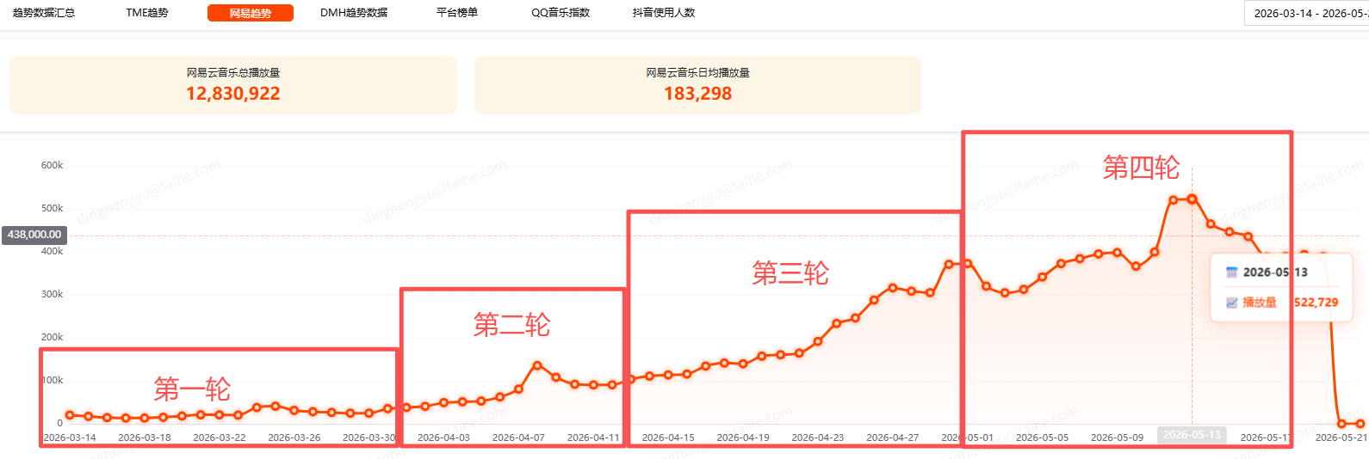Click the 600k y-axis label

(52, 165)
